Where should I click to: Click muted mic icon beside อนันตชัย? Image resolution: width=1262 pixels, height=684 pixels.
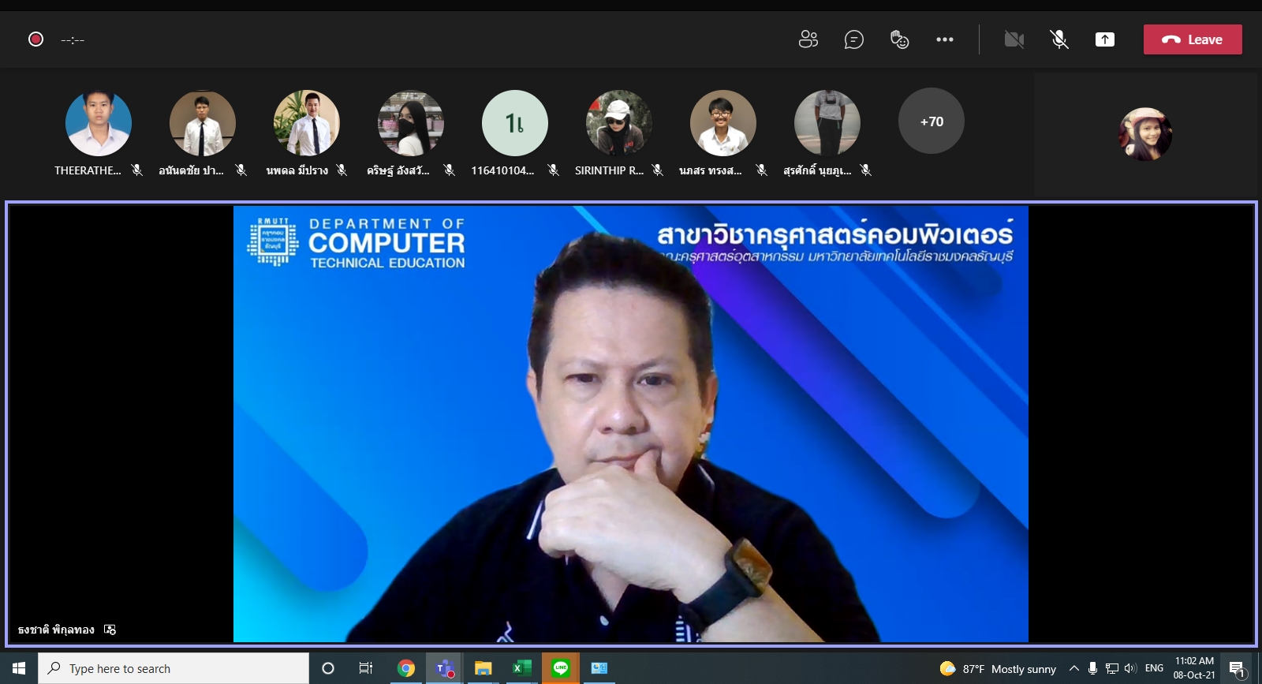coord(241,170)
